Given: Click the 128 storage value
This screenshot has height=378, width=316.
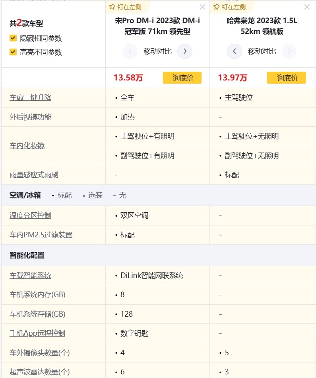Looking at the screenshot, I should [126, 314].
